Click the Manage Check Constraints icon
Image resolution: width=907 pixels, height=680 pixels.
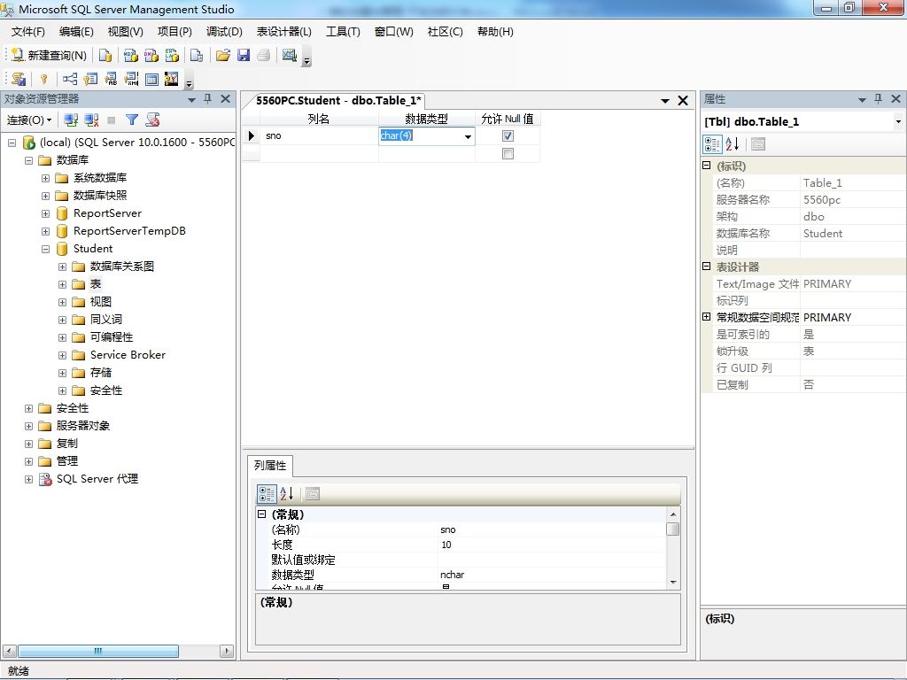tap(151, 79)
